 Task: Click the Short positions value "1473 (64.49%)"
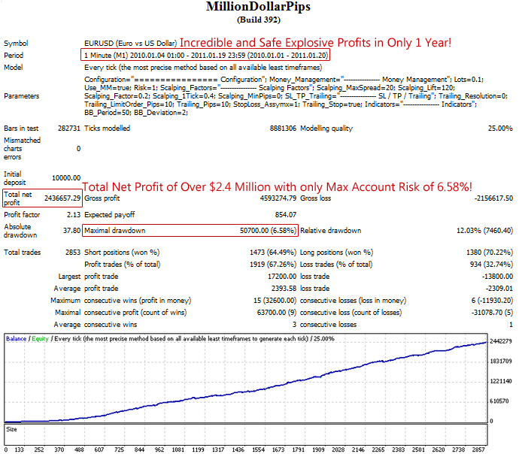tap(273, 253)
